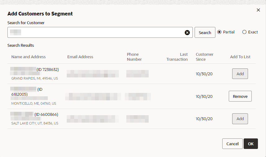Click the Phone Number column header
Image resolution: width=266 pixels, height=157 pixels.
pos(134,57)
